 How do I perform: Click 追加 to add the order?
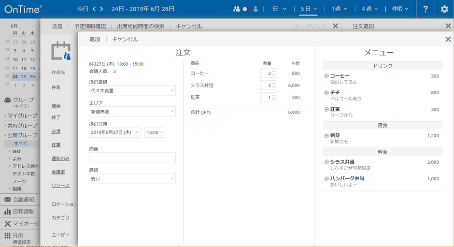[95, 39]
